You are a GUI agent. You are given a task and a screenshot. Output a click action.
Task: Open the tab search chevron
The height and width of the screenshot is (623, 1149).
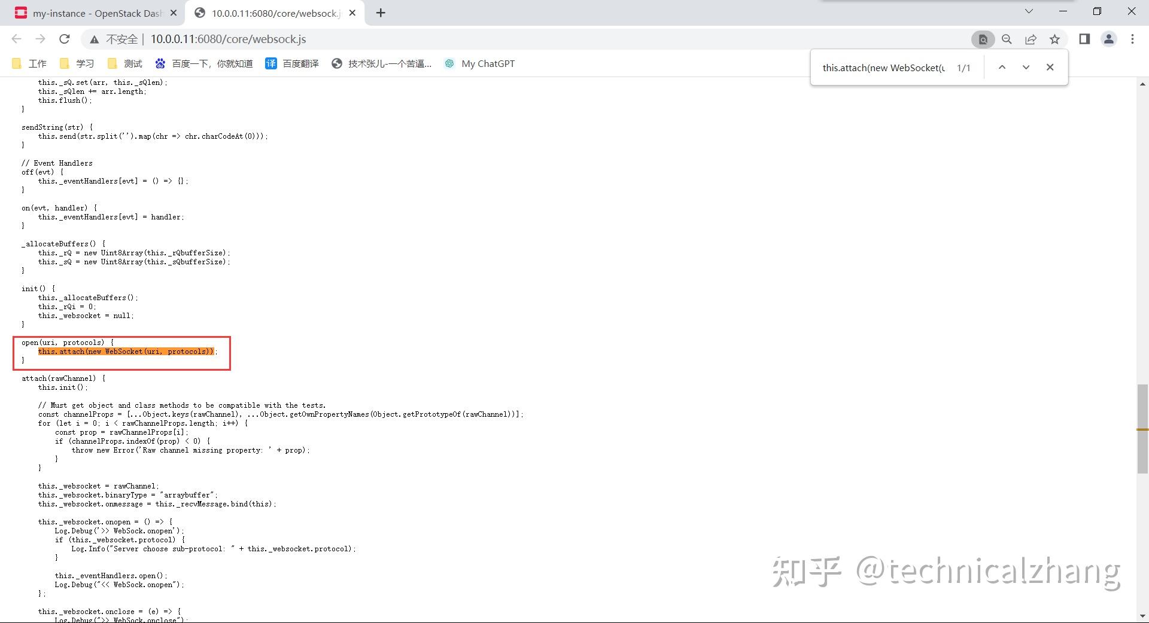pos(1029,11)
